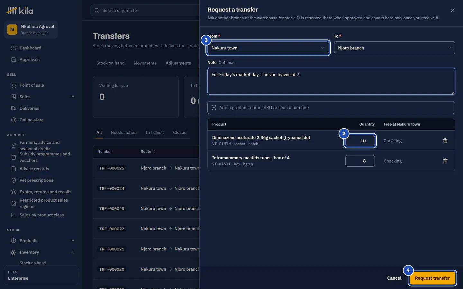Open the To branch dropdown
Viewport: 463px width, 289px height.
click(x=395, y=48)
